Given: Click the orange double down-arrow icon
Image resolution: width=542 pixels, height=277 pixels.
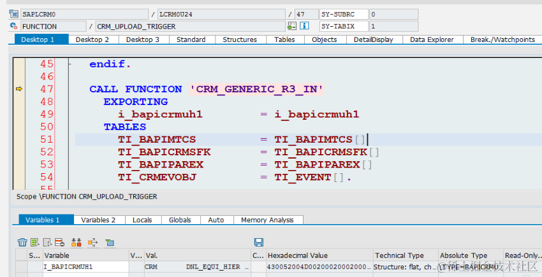Looking at the screenshot, I should click(x=76, y=242).
